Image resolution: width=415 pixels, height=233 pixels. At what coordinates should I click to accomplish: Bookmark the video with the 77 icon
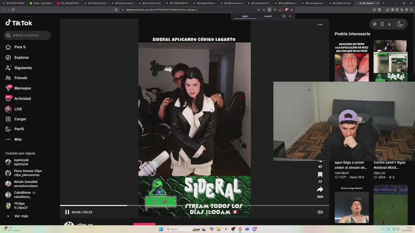[320, 175]
